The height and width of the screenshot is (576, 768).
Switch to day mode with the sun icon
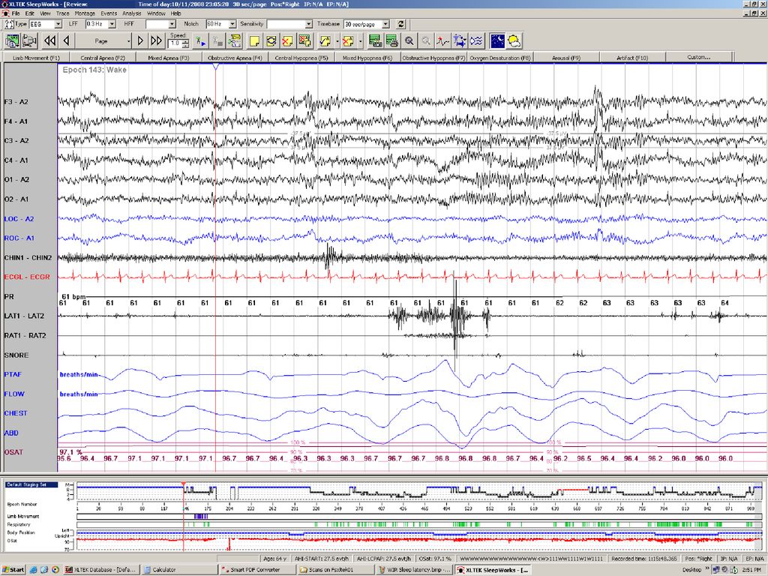point(514,41)
